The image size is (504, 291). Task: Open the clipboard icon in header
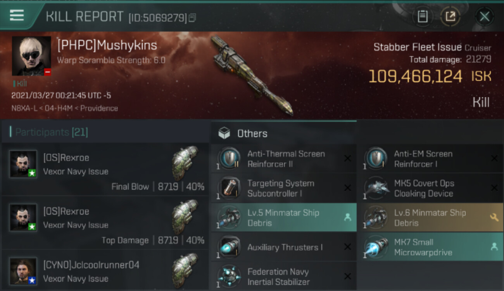pos(422,16)
